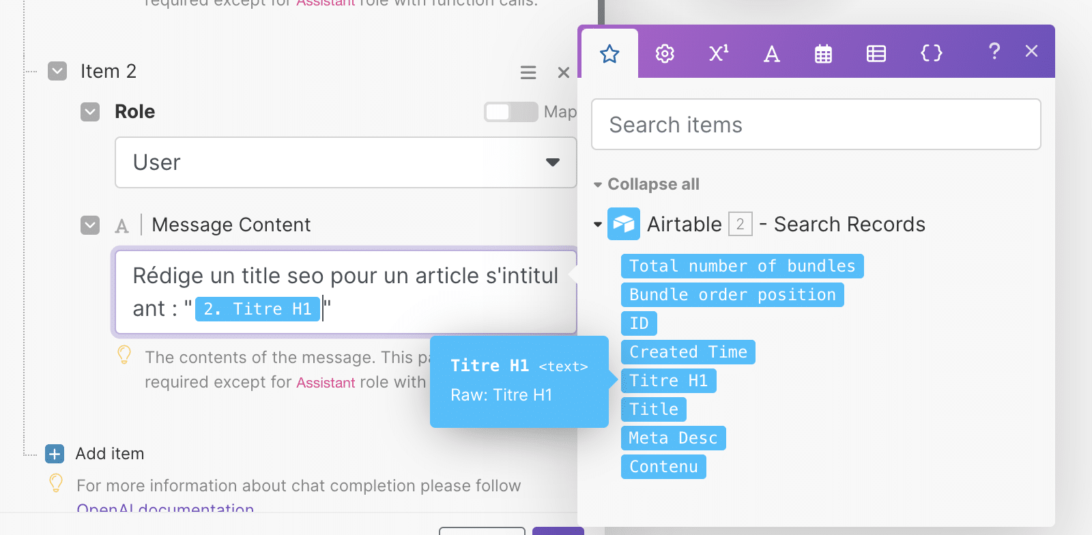
Task: Click the module number 2 badge
Action: click(741, 224)
